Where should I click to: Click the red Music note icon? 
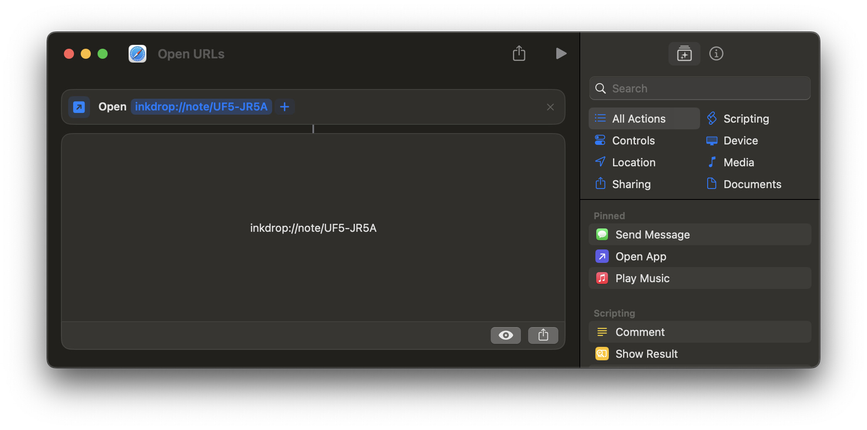pos(602,278)
